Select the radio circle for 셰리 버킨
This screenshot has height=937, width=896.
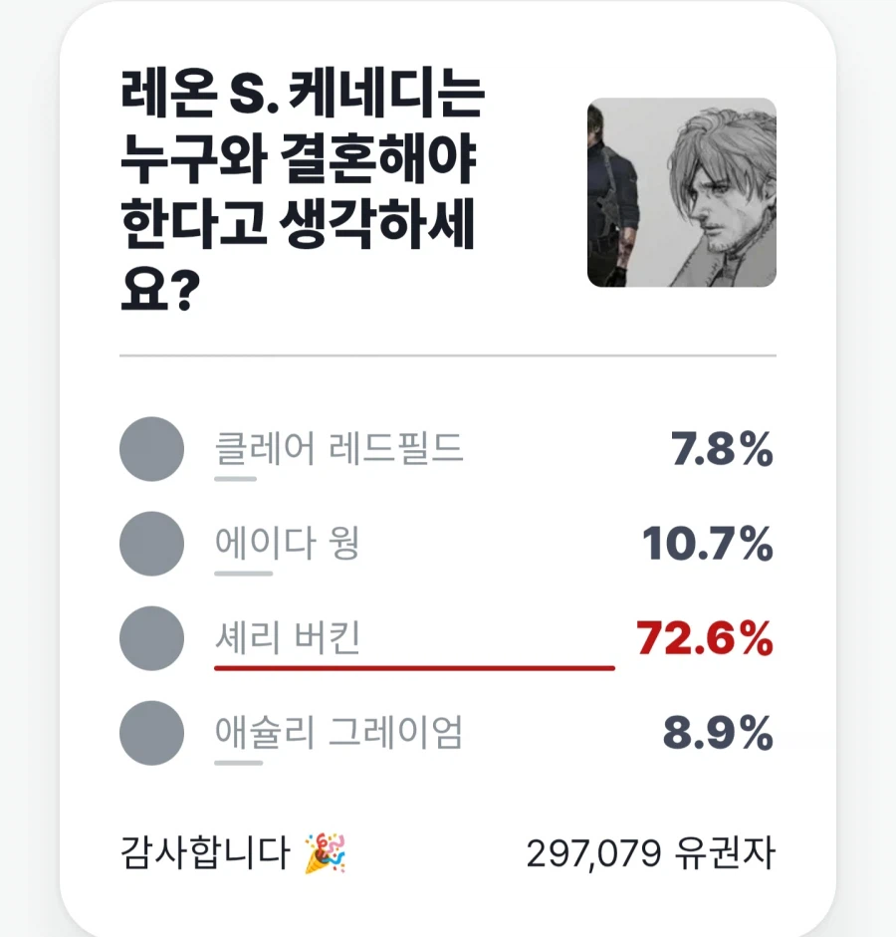(151, 638)
